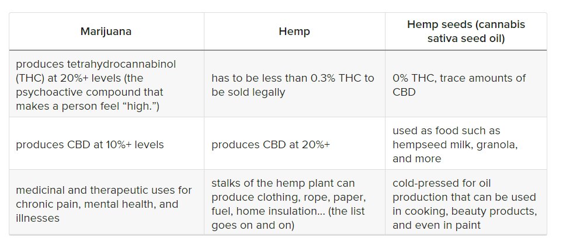Click the Marijuana column header
566x248 pixels.
click(106, 32)
